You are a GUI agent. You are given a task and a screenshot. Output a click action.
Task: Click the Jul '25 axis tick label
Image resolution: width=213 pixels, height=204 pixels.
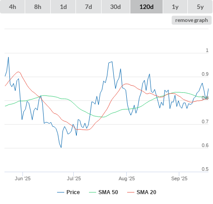pos(74,178)
